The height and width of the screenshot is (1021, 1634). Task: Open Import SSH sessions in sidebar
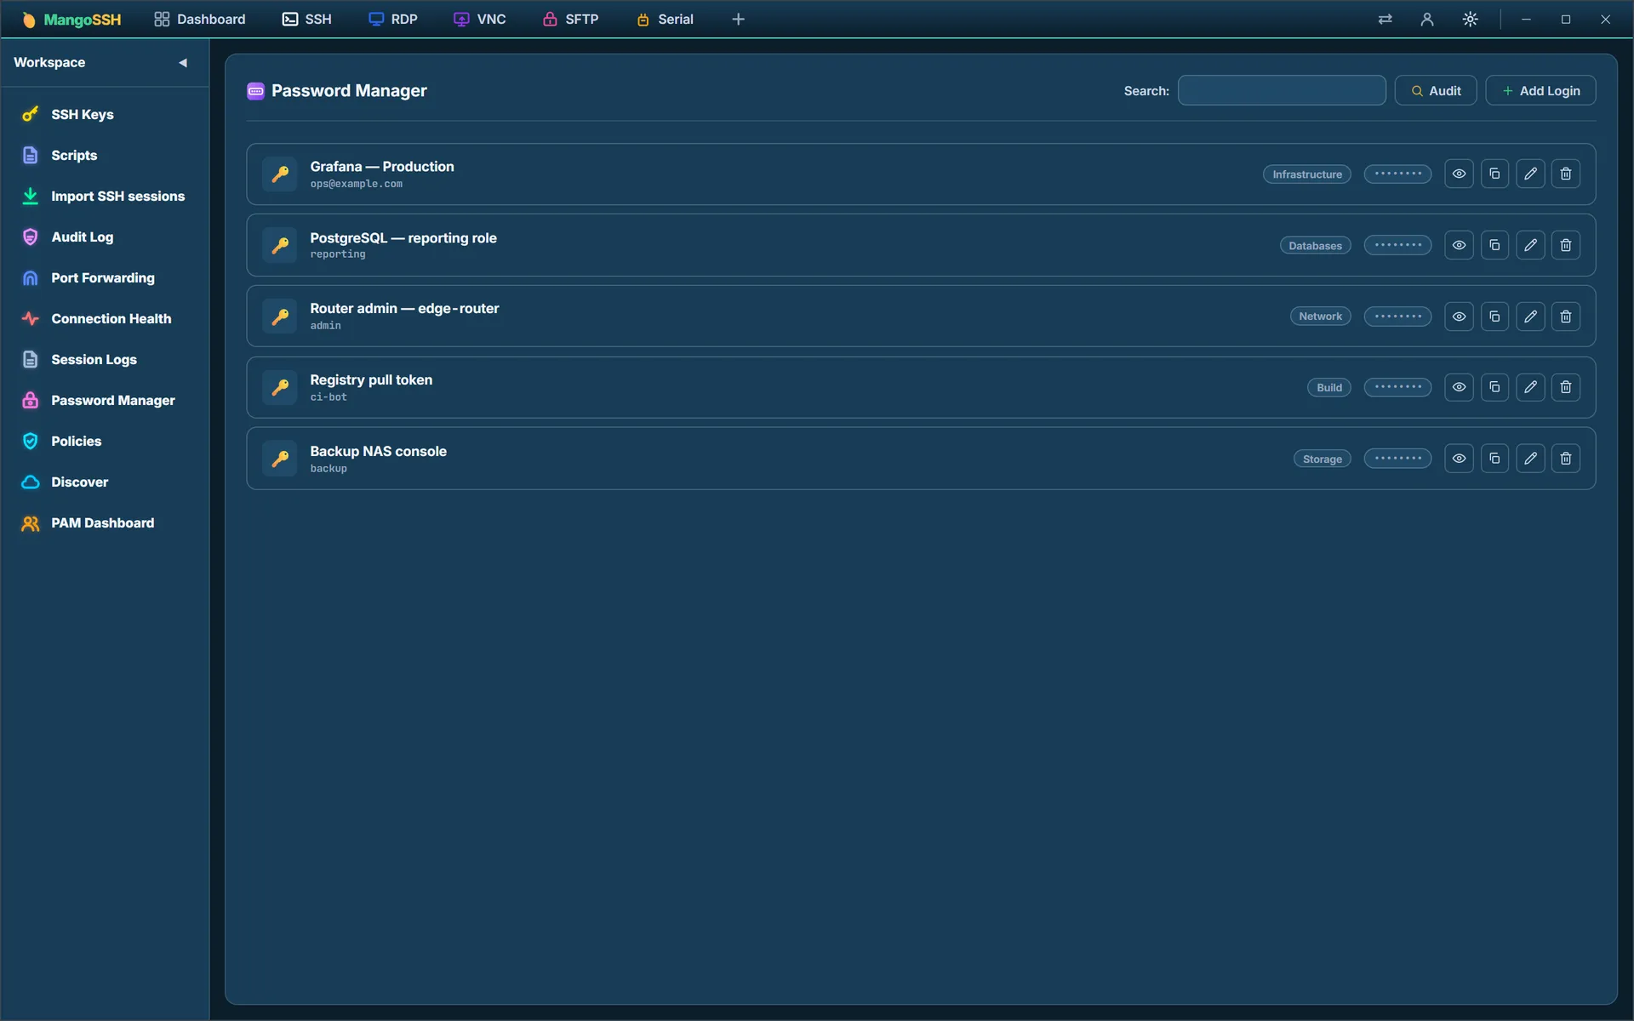pyautogui.click(x=106, y=196)
